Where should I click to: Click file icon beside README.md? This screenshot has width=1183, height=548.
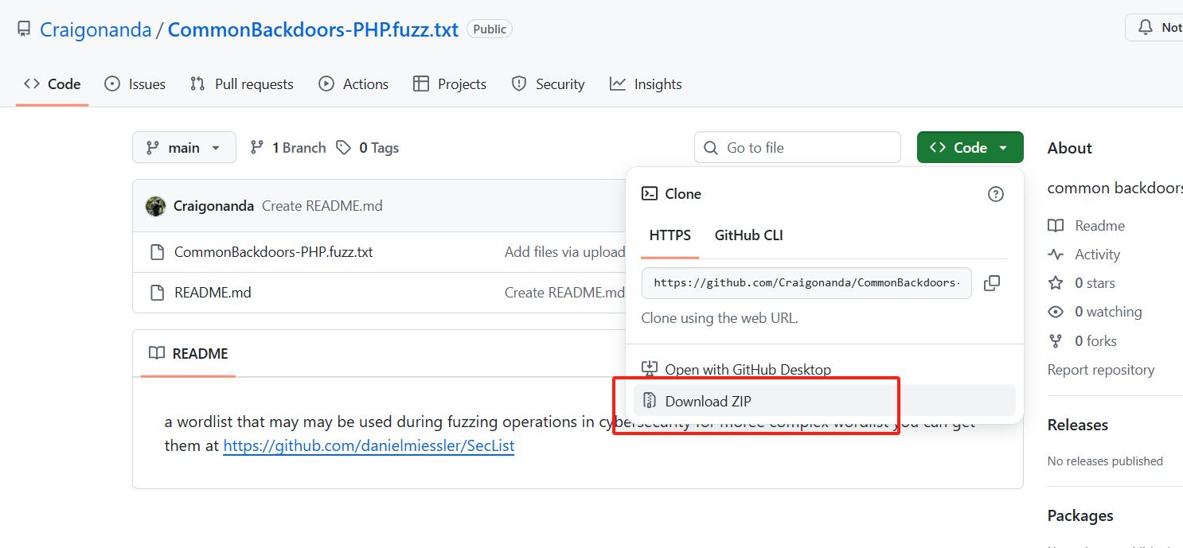click(157, 293)
